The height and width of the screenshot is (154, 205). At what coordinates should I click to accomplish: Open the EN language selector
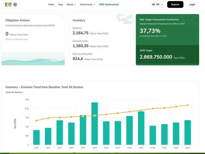(158, 4)
